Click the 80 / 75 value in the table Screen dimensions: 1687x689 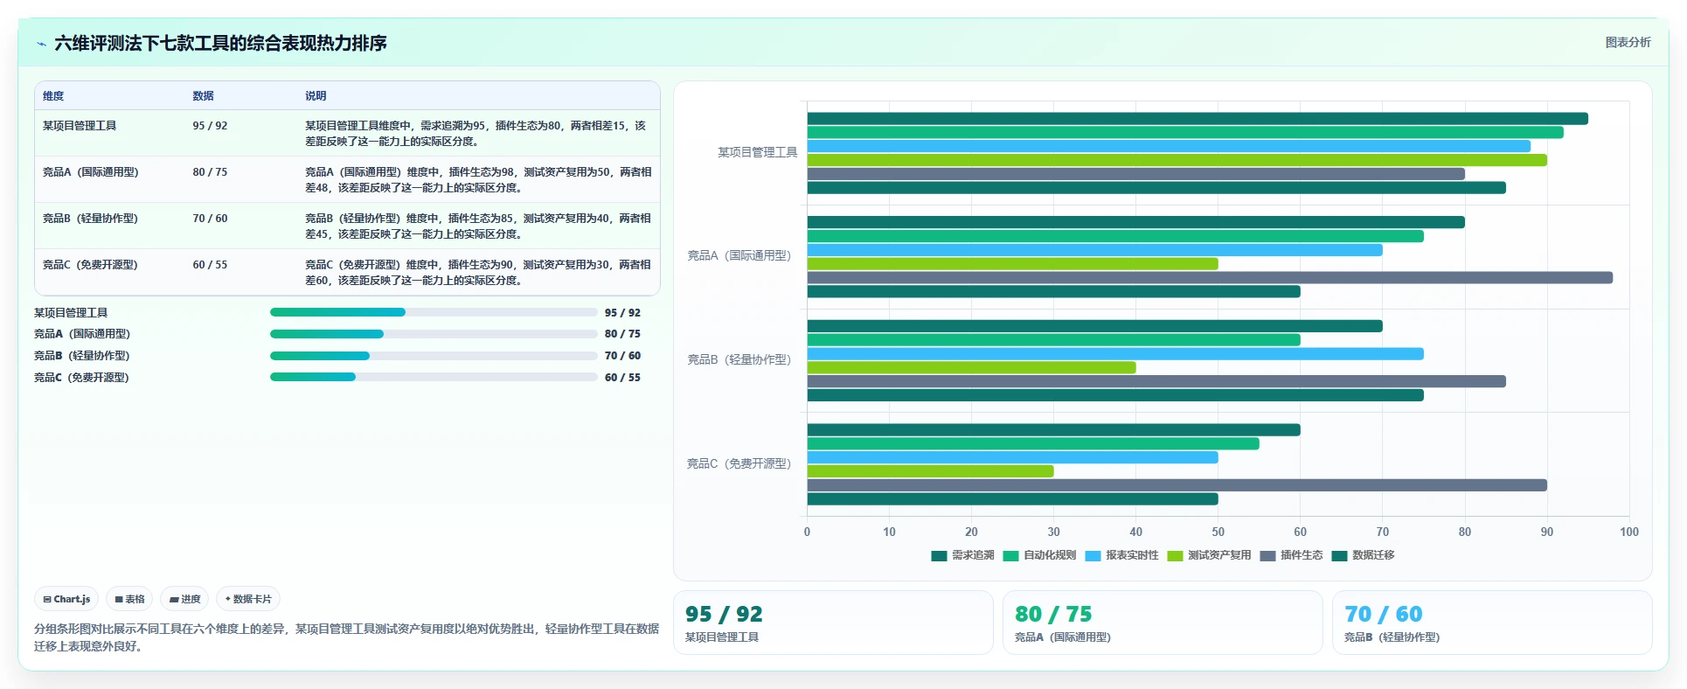click(x=210, y=172)
